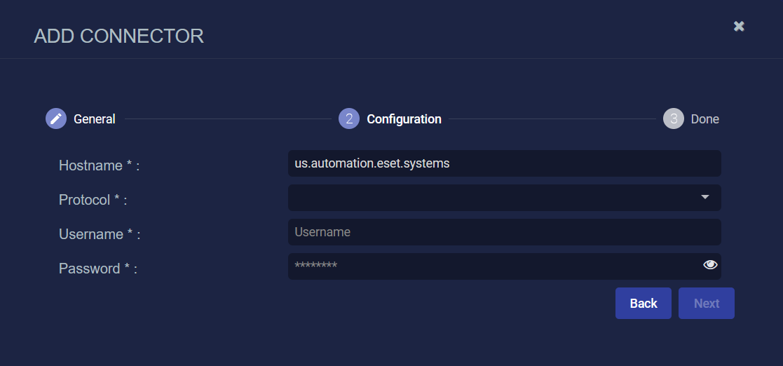Screen dimensions: 783x366
Task: Click the pencil icon for General step
Action: (x=56, y=118)
